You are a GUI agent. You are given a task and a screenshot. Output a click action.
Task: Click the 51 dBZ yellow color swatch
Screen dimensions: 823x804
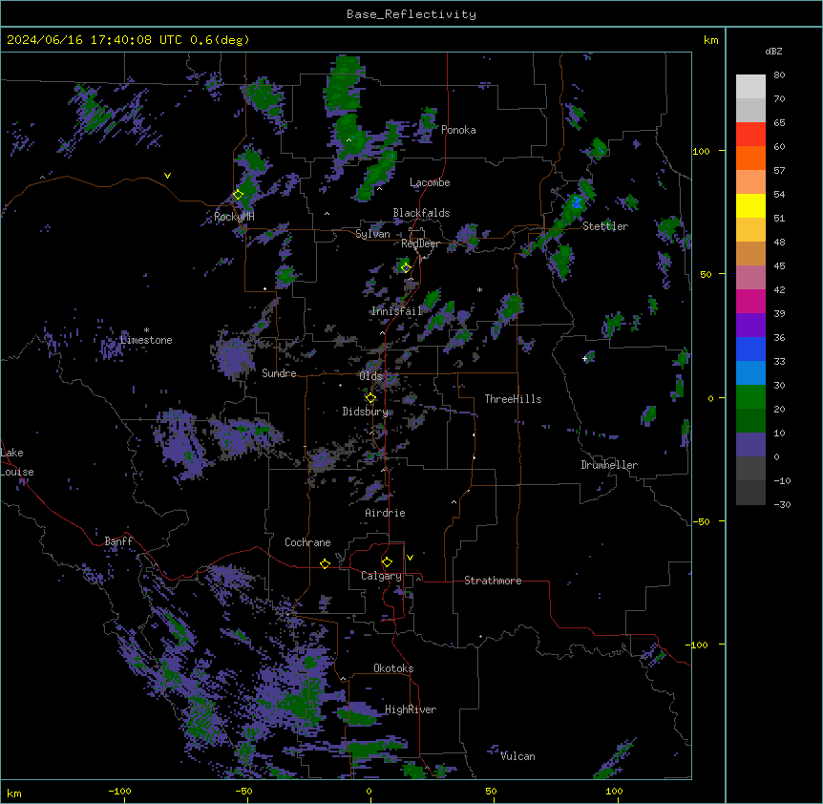tap(750, 205)
